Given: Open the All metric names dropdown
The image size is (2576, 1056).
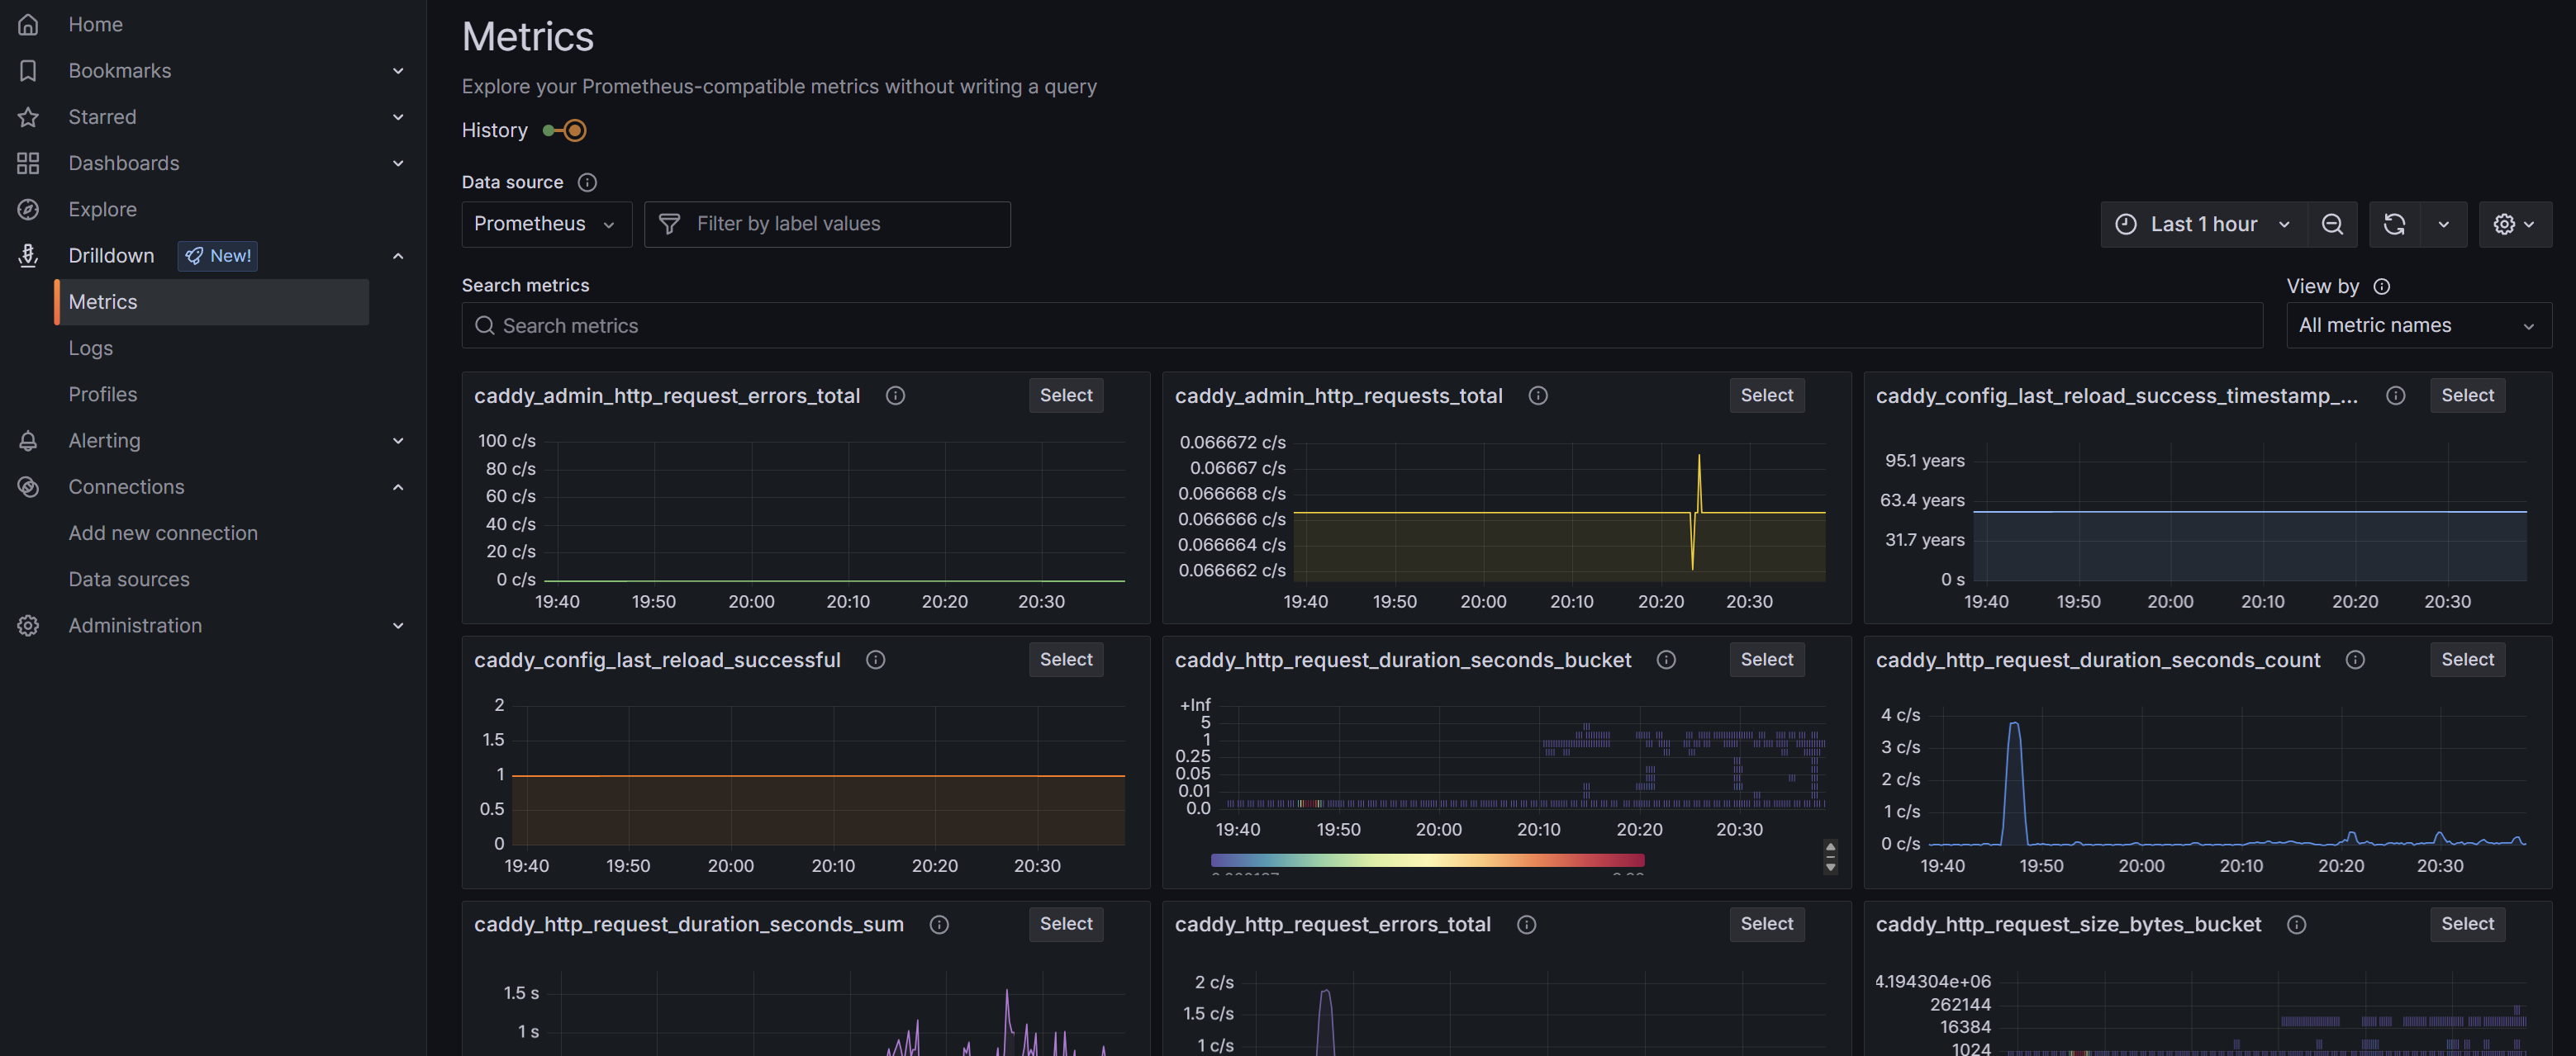Looking at the screenshot, I should click(x=2418, y=325).
